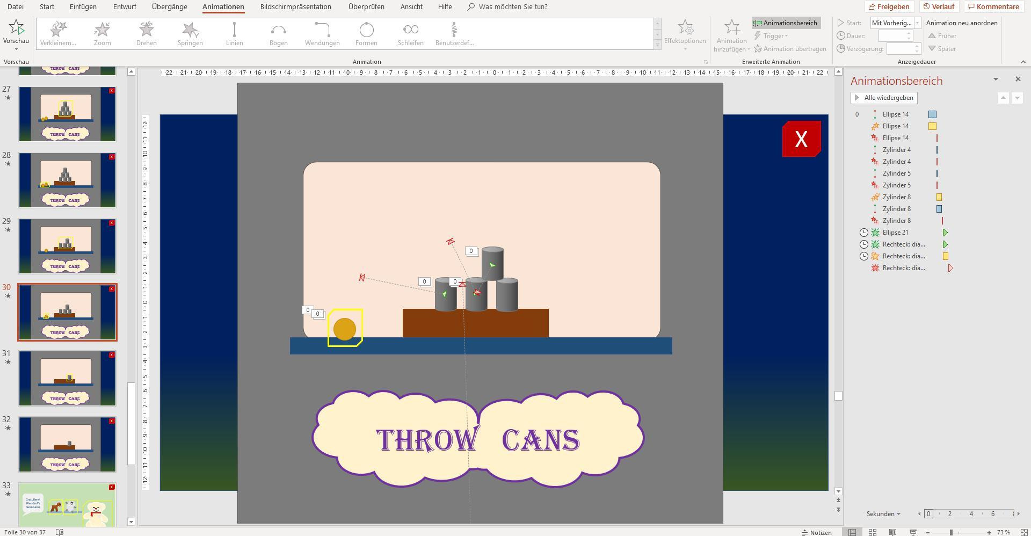Toggle the Notizen notes pane
1031x536 pixels.
pyautogui.click(x=817, y=532)
